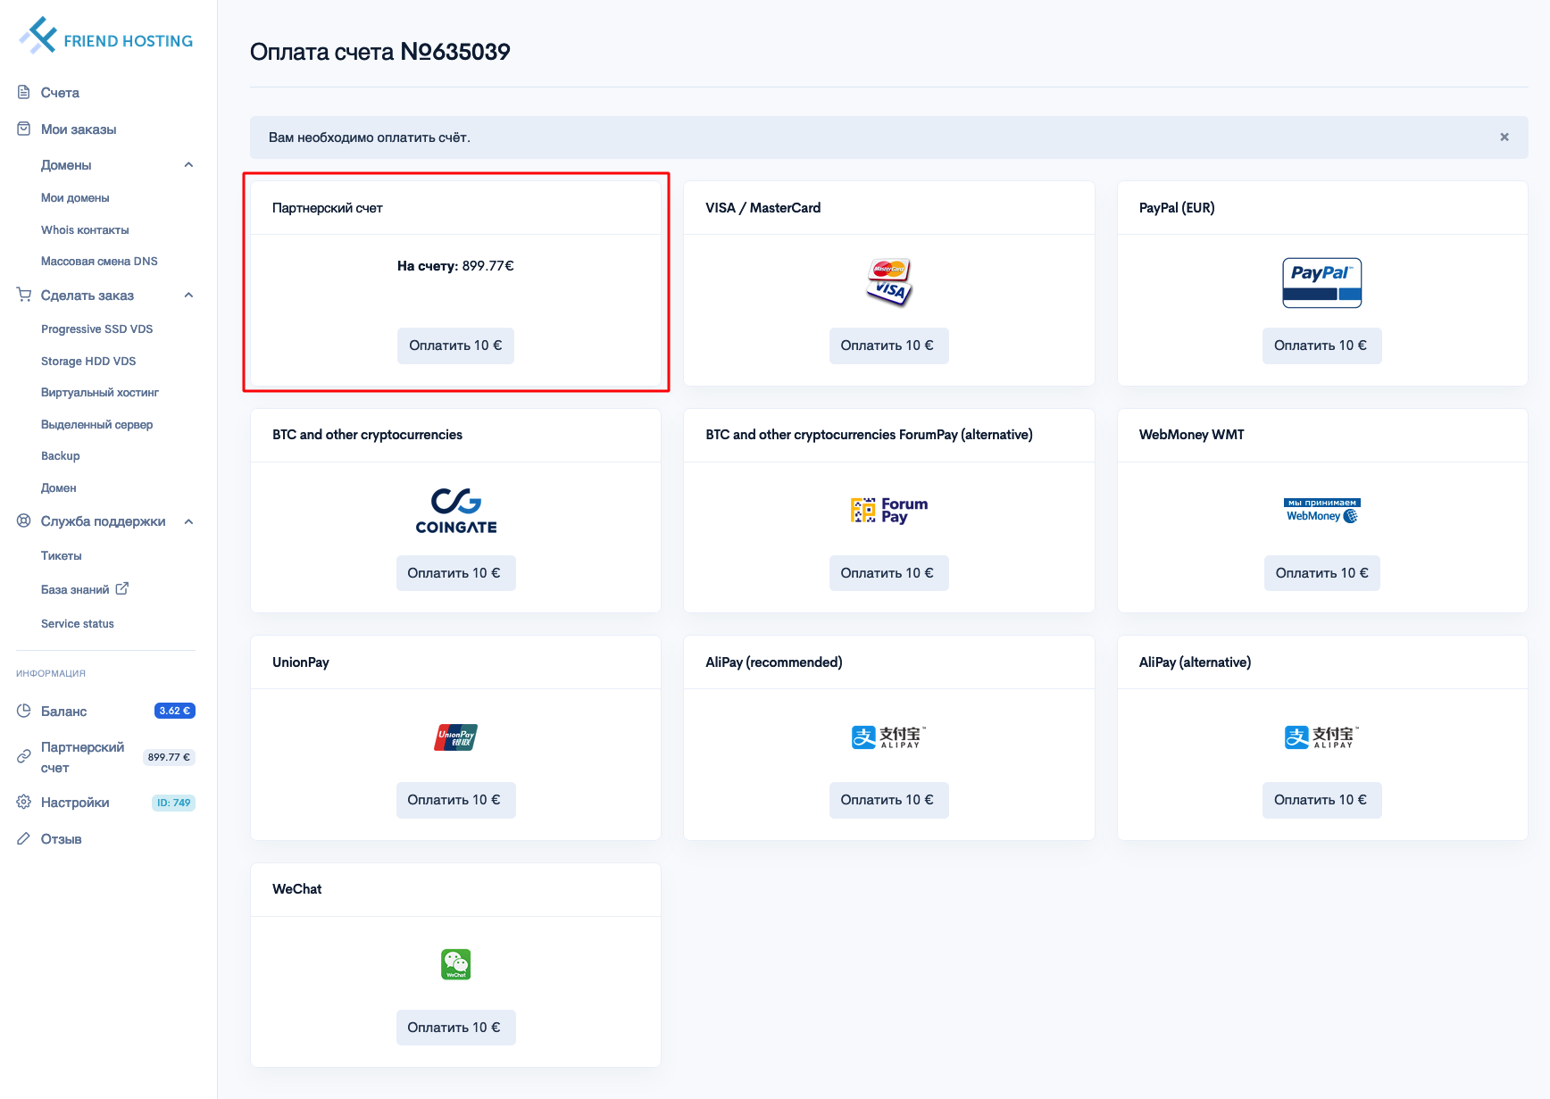Open Виртуальный хостинг
Viewport: 1550px width, 1099px height.
point(100,392)
